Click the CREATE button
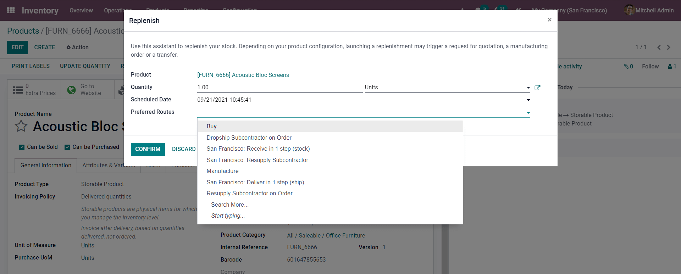The image size is (681, 274). (45, 47)
